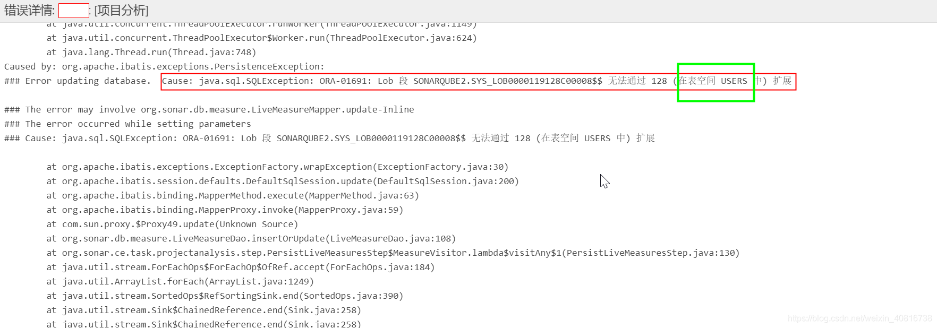Click the '$Proxy49.update(Unknown Source)' line

tap(172, 225)
